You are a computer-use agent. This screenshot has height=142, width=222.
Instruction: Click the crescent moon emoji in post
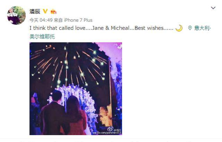coord(179,28)
